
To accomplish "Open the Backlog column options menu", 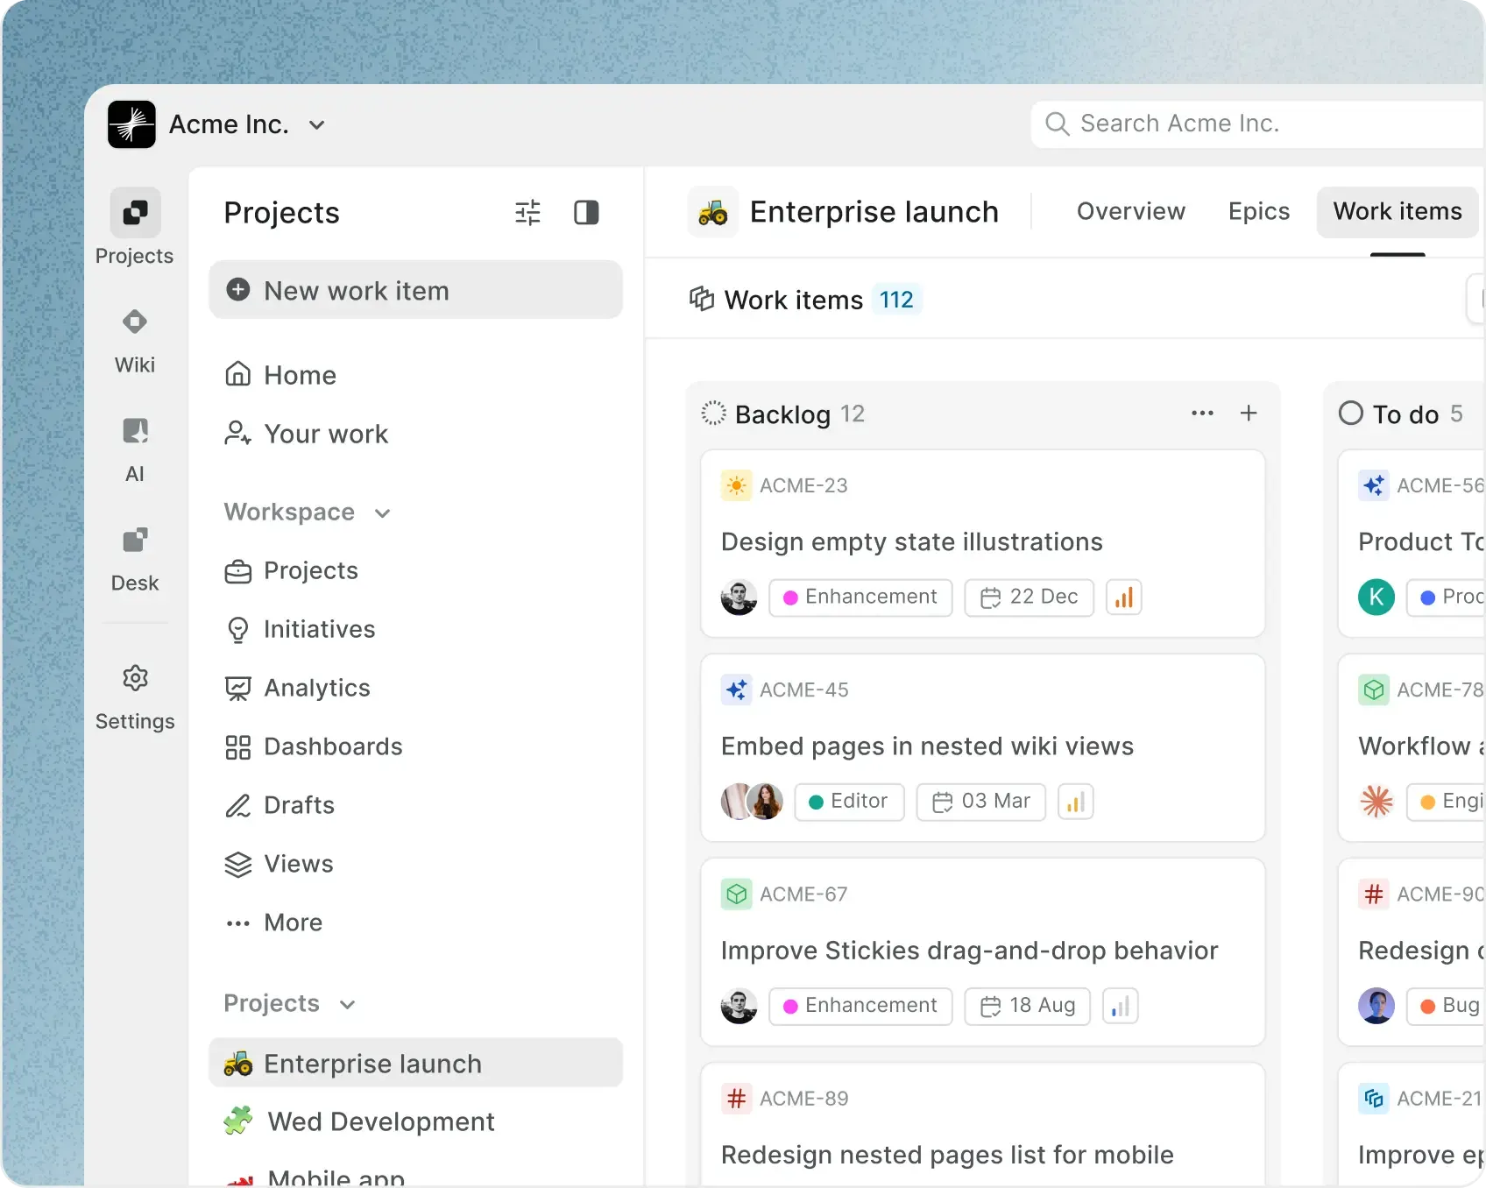I will tap(1201, 414).
